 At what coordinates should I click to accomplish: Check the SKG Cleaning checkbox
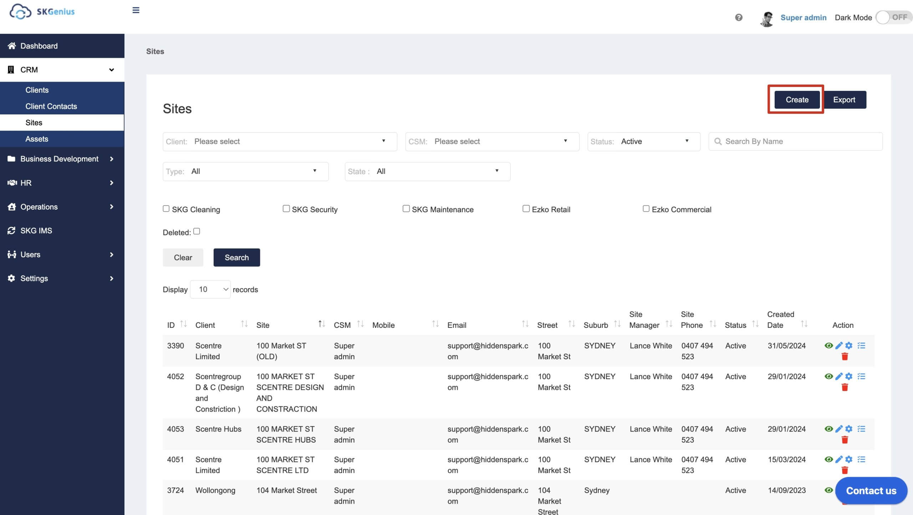(166, 208)
